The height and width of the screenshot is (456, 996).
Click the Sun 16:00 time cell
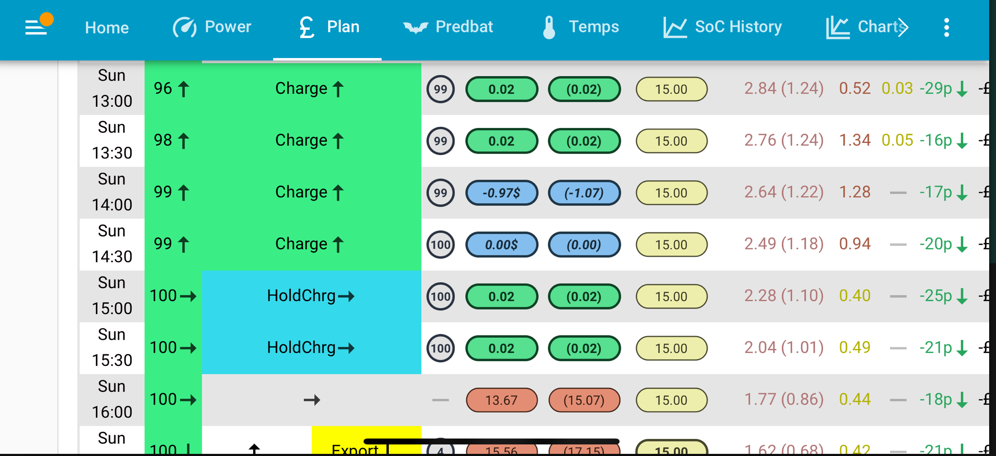point(112,400)
